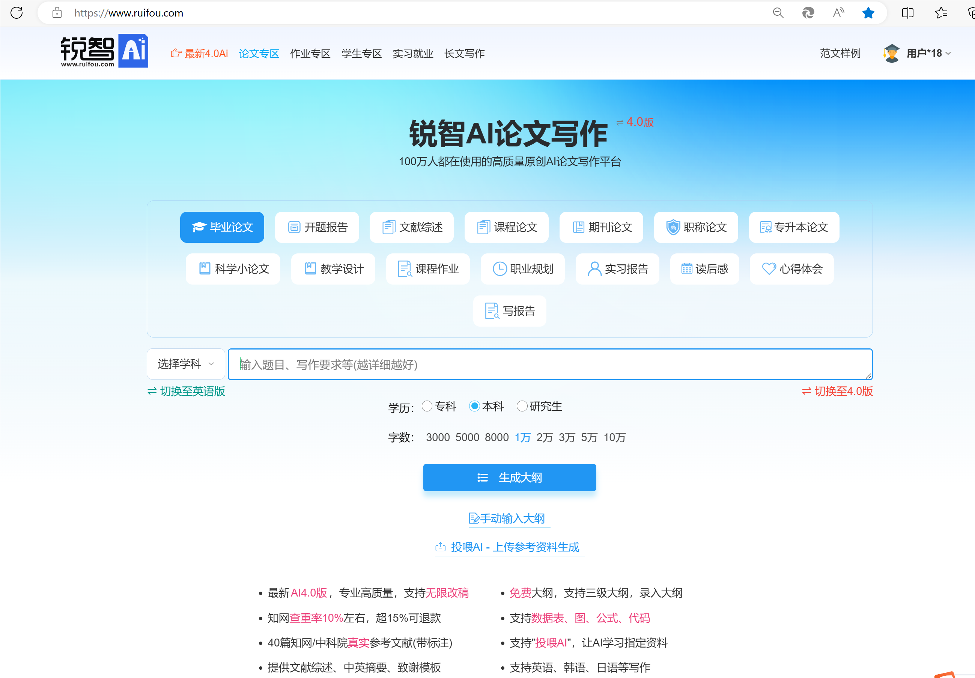Open browser split screen icon
Image resolution: width=975 pixels, height=678 pixels.
[907, 13]
